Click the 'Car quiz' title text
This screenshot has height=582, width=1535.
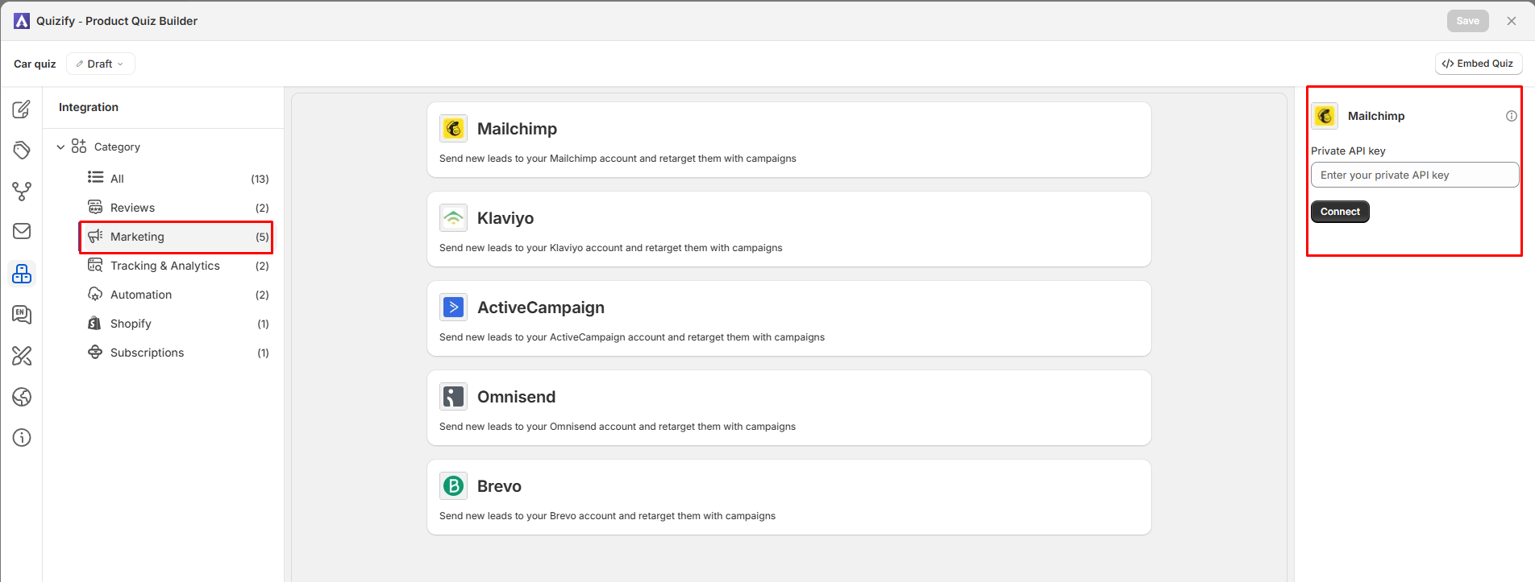tap(35, 64)
